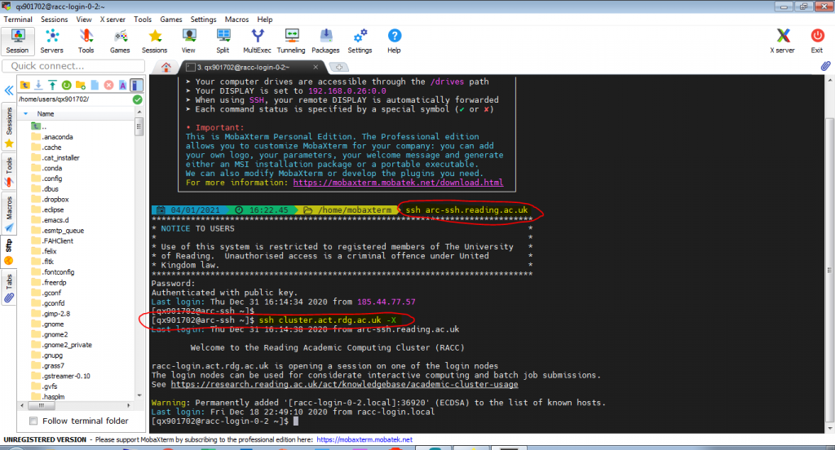Open the Tunneling tool
Image resolution: width=835 pixels, height=450 pixels.
tap(291, 40)
